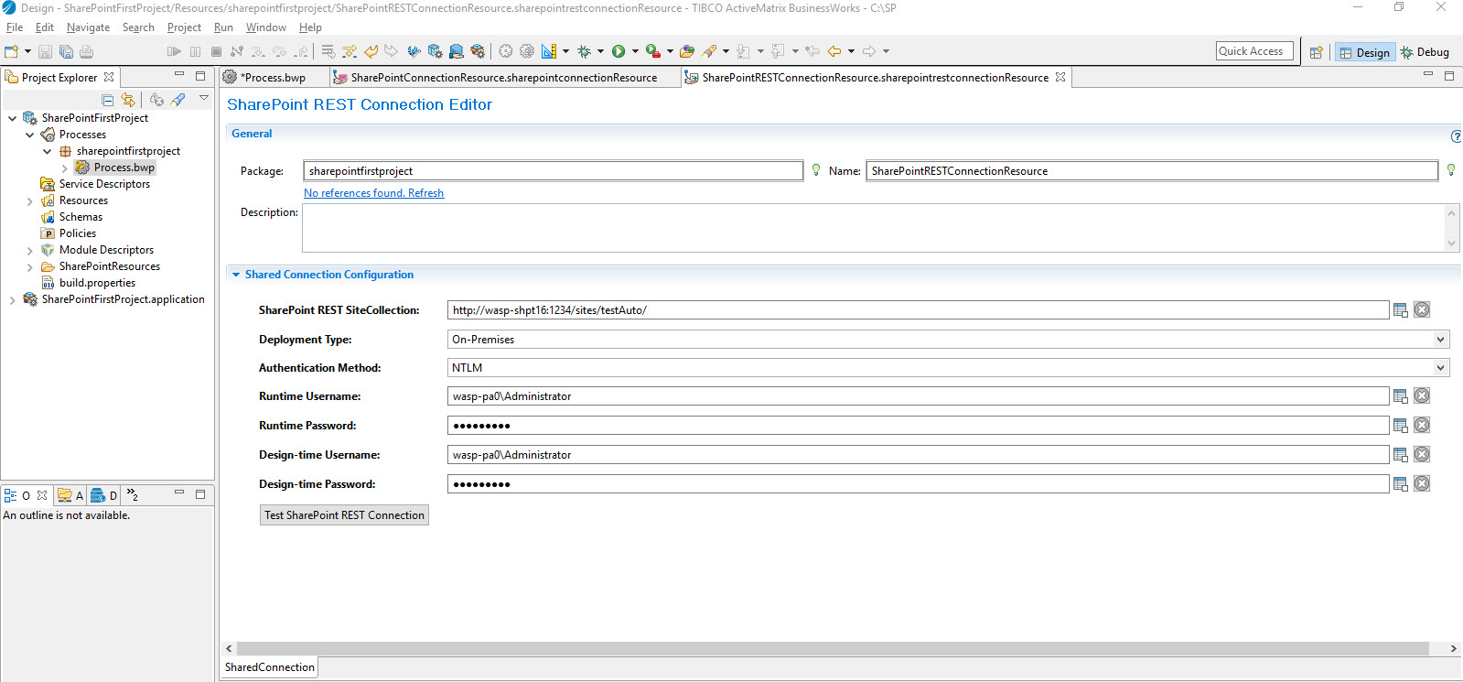The image size is (1463, 682).
Task: Switch to the *Process.bwp editor tab
Action: click(274, 78)
